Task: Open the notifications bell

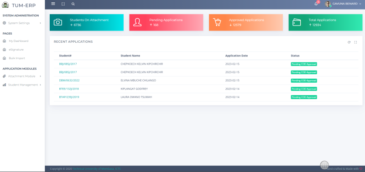Action: (x=316, y=4)
